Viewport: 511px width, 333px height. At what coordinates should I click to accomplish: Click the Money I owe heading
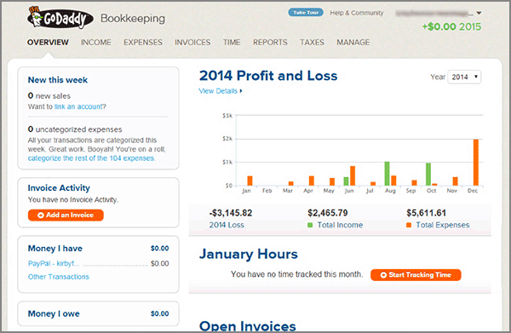54,313
